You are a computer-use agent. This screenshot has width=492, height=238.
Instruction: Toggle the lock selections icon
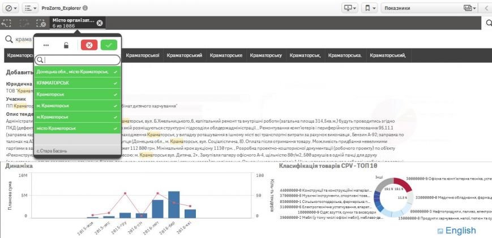pos(66,45)
